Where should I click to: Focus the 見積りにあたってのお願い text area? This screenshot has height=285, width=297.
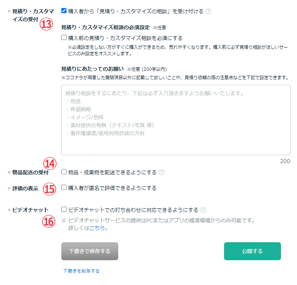tap(176, 120)
